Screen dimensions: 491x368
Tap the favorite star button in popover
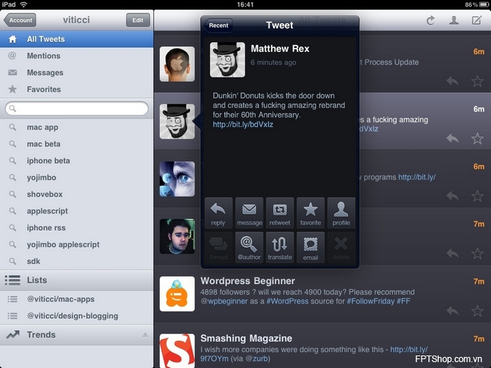click(x=311, y=213)
